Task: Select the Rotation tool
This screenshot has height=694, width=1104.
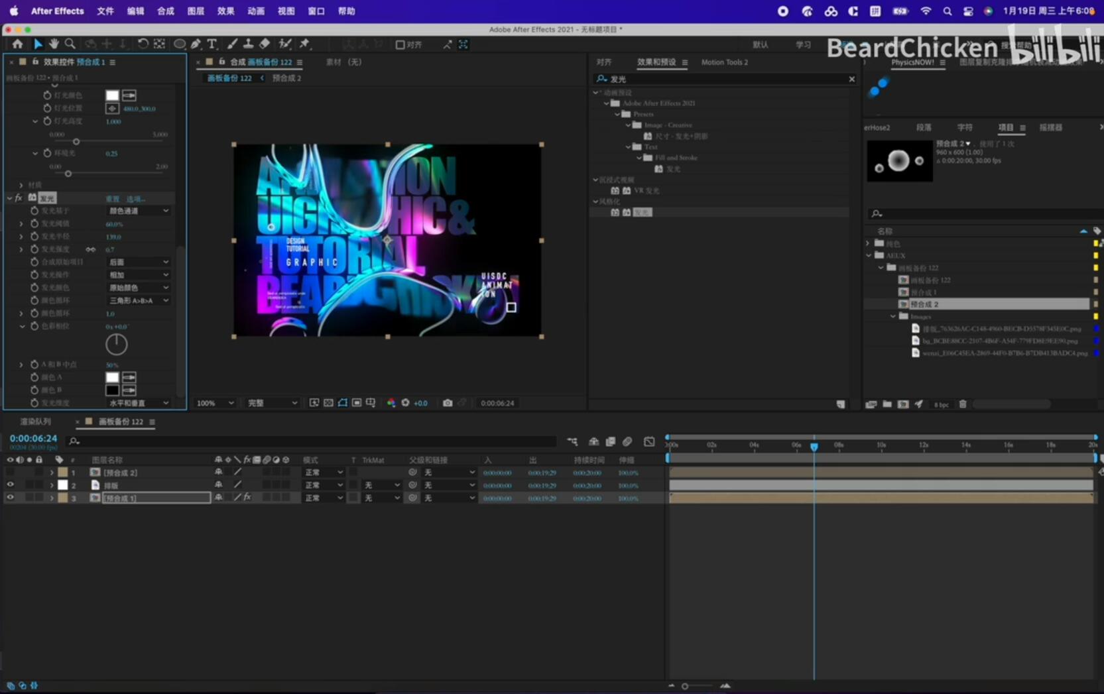Action: 143,44
